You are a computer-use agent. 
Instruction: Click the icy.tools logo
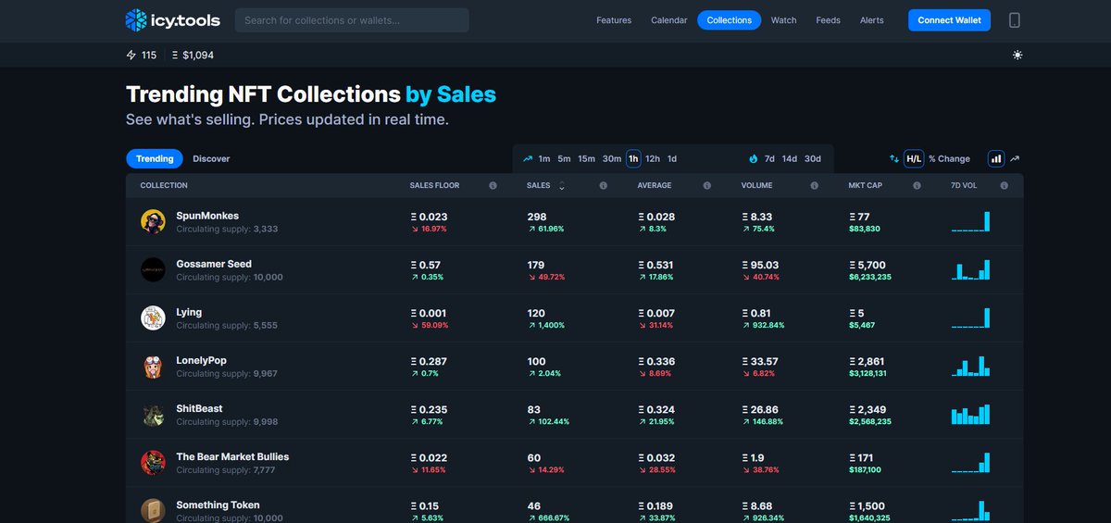173,19
